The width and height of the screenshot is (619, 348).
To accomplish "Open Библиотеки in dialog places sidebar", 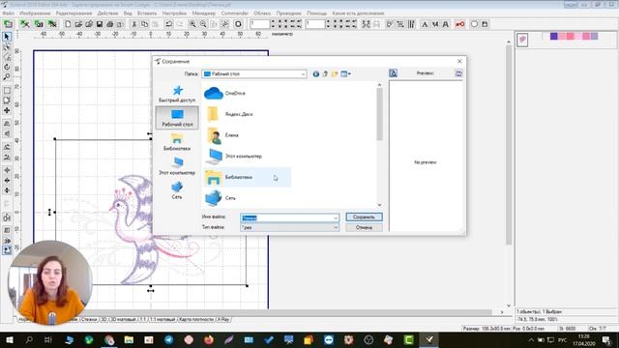I will coord(177,142).
